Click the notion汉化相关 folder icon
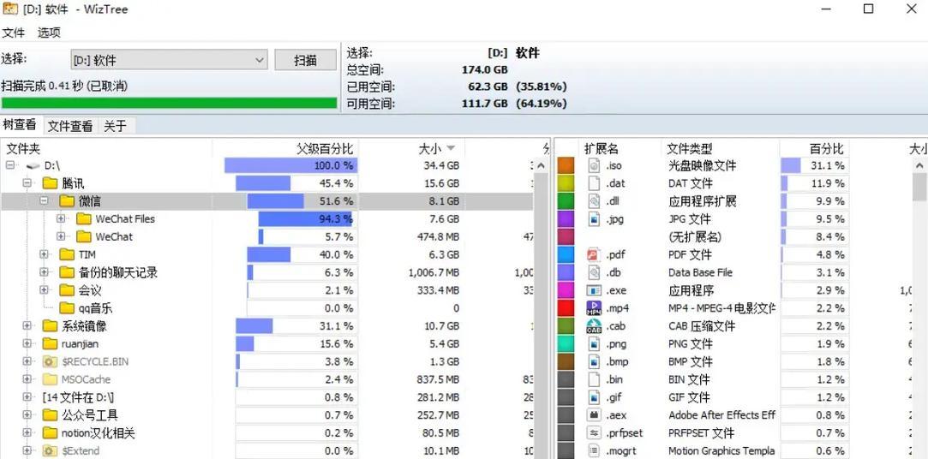 (x=50, y=433)
